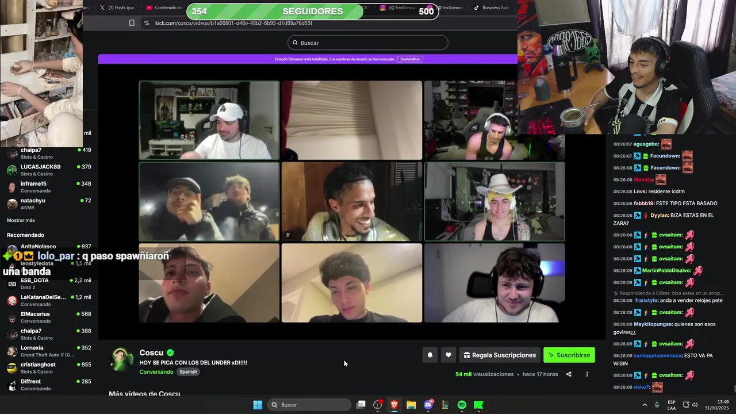Open the ESP LAA language switcher
The width and height of the screenshot is (736, 414).
click(x=672, y=405)
